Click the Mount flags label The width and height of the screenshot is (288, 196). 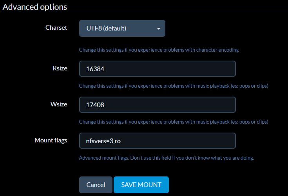(51, 140)
